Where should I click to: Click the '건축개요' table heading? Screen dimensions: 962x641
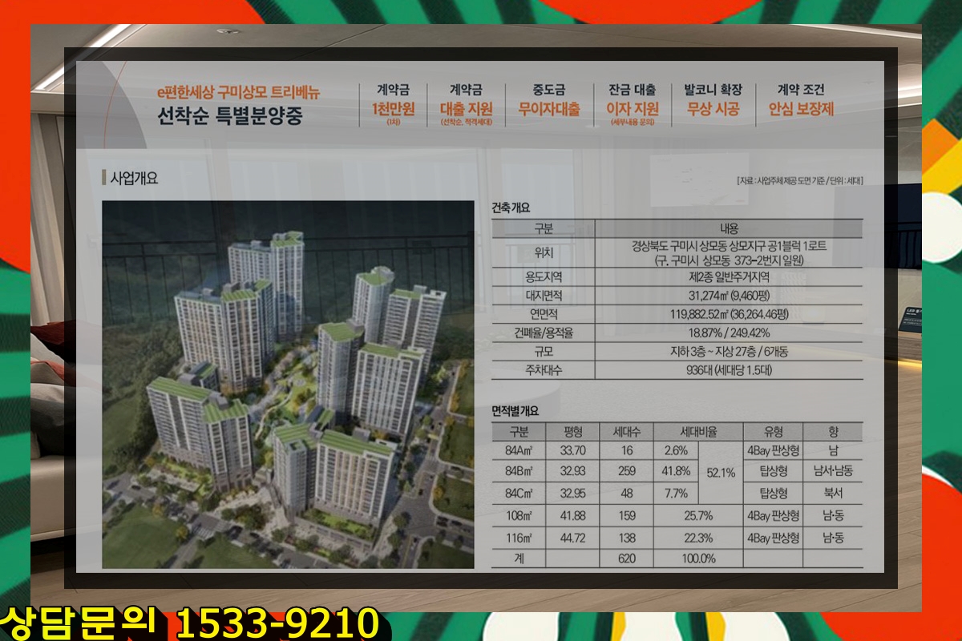(511, 208)
